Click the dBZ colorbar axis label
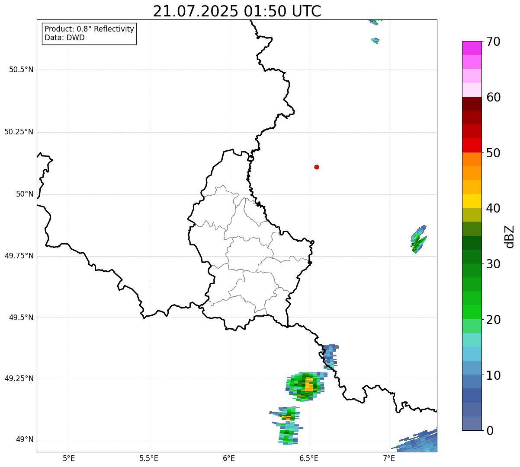This screenshot has height=467, width=520. (x=510, y=236)
